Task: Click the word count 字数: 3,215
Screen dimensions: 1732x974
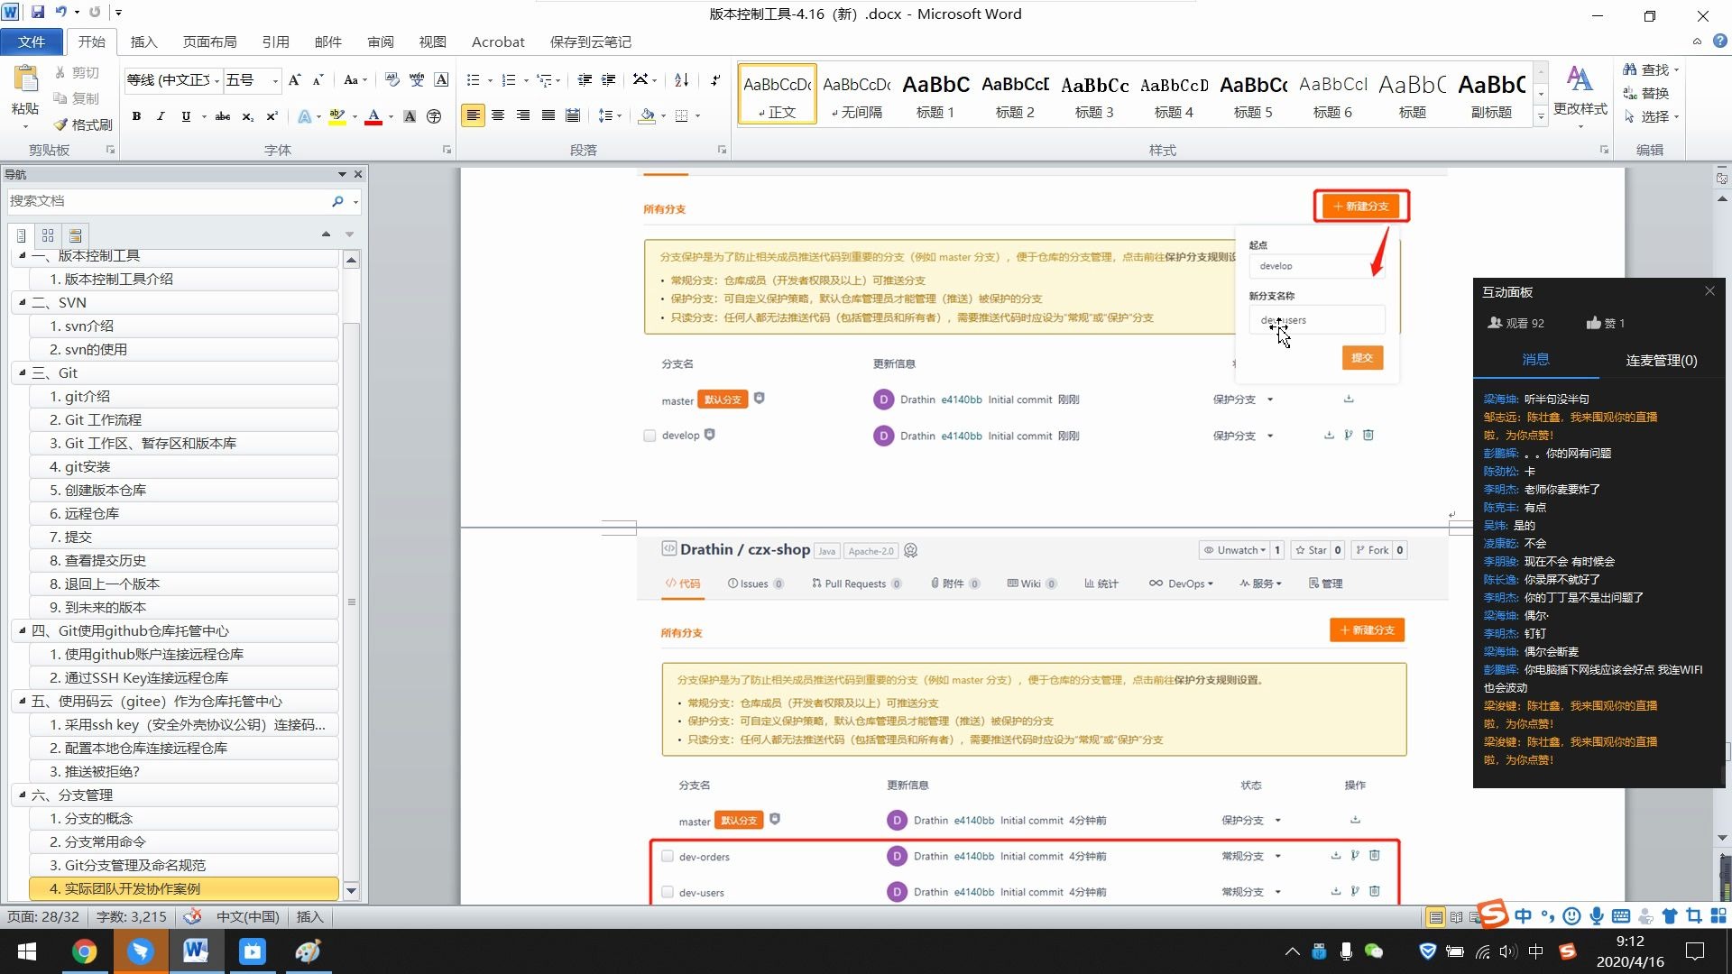Action: tap(131, 916)
